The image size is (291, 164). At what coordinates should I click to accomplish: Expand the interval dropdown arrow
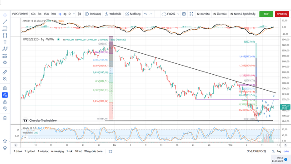tap(74, 14)
